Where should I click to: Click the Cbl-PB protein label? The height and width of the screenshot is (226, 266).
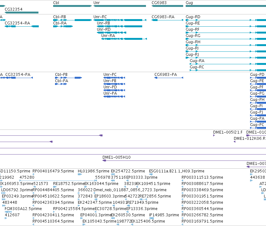(x=61, y=75)
